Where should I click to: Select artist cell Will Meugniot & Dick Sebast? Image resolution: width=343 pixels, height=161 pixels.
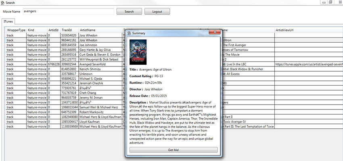tap(100, 59)
